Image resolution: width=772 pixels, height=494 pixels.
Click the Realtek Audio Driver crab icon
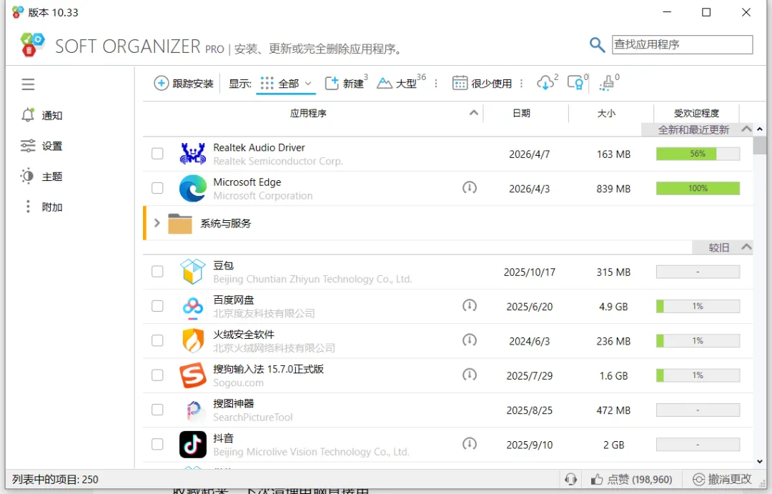(192, 154)
